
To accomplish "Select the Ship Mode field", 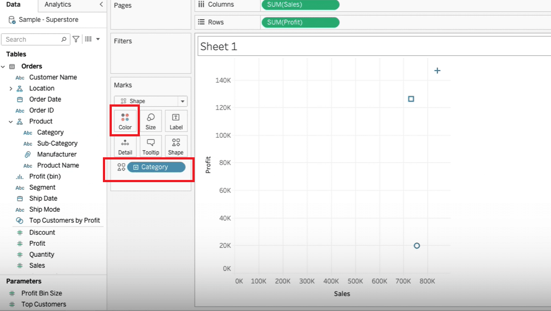I will 45,209.
